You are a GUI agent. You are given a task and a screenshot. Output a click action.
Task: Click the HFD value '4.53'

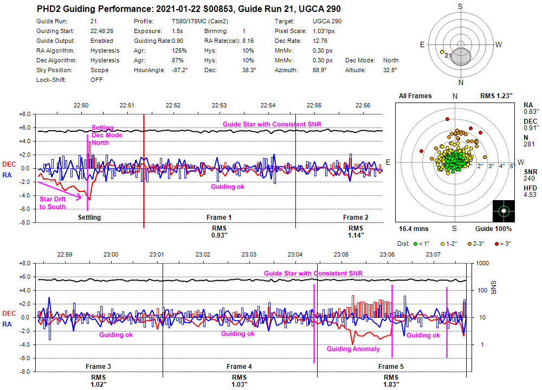(530, 195)
